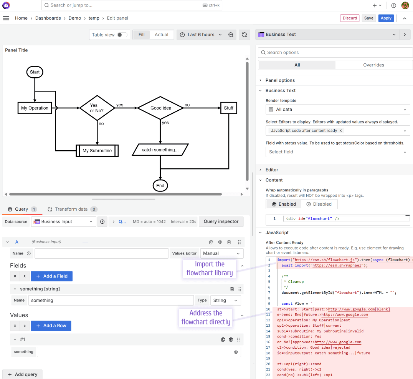Open data source help icon
The width and height of the screenshot is (413, 379).
click(x=102, y=222)
